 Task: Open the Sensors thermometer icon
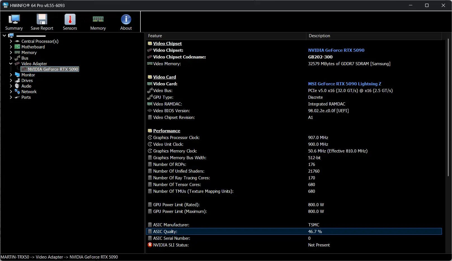[x=70, y=19]
